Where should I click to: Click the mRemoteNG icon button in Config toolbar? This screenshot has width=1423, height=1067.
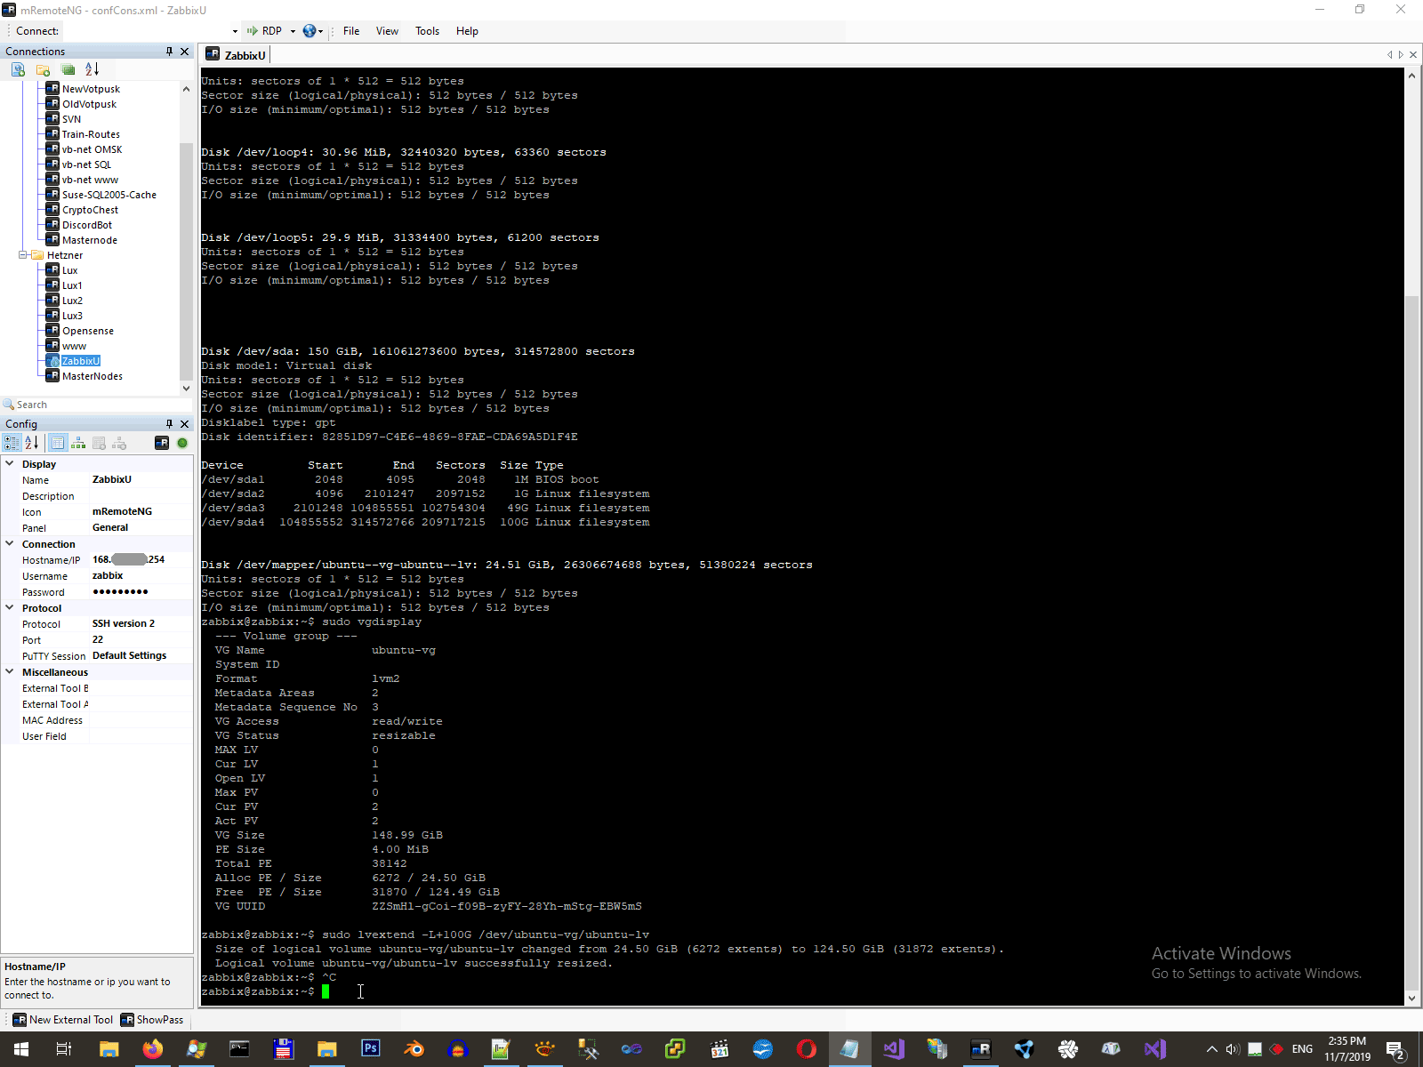[162, 443]
